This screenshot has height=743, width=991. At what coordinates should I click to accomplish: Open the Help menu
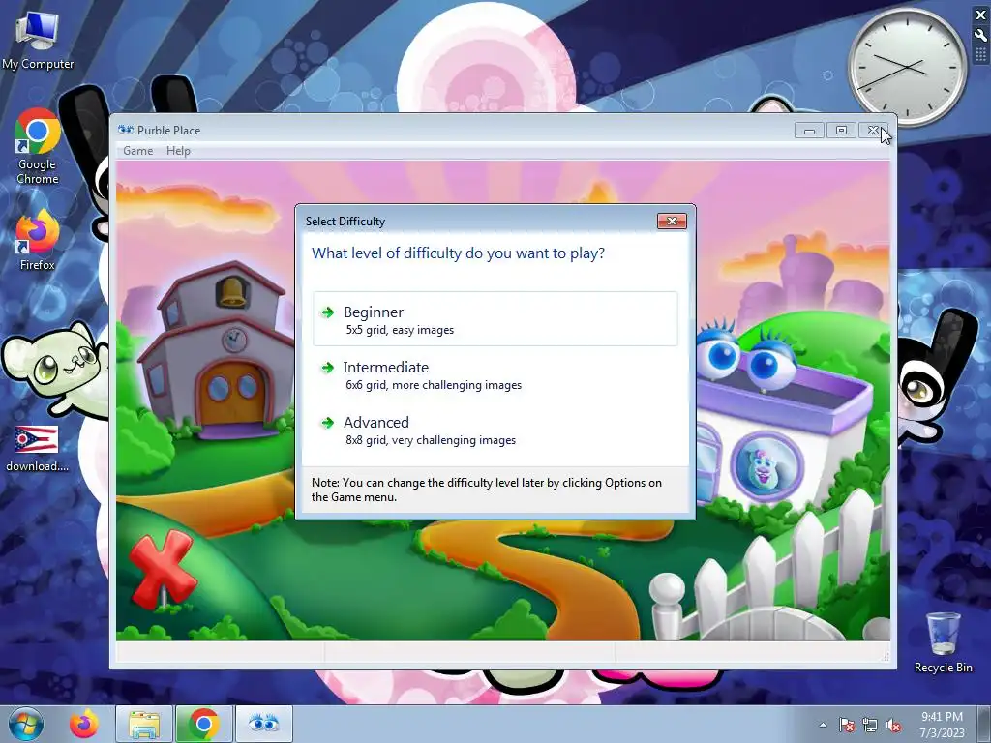coord(178,151)
